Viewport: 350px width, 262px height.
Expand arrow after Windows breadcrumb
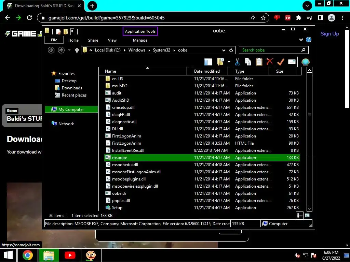click(x=149, y=50)
